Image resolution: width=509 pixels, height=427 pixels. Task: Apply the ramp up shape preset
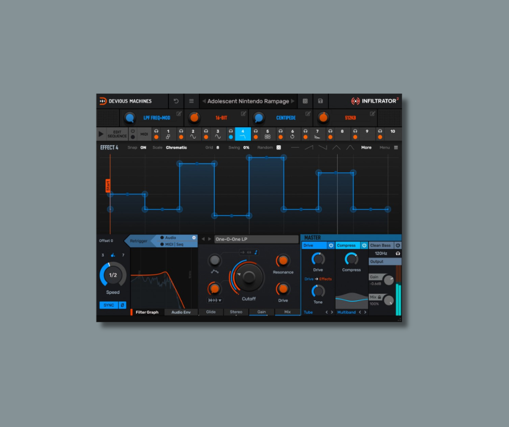(309, 147)
